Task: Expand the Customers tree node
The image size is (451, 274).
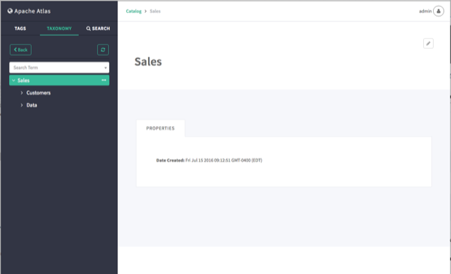Action: (x=22, y=93)
